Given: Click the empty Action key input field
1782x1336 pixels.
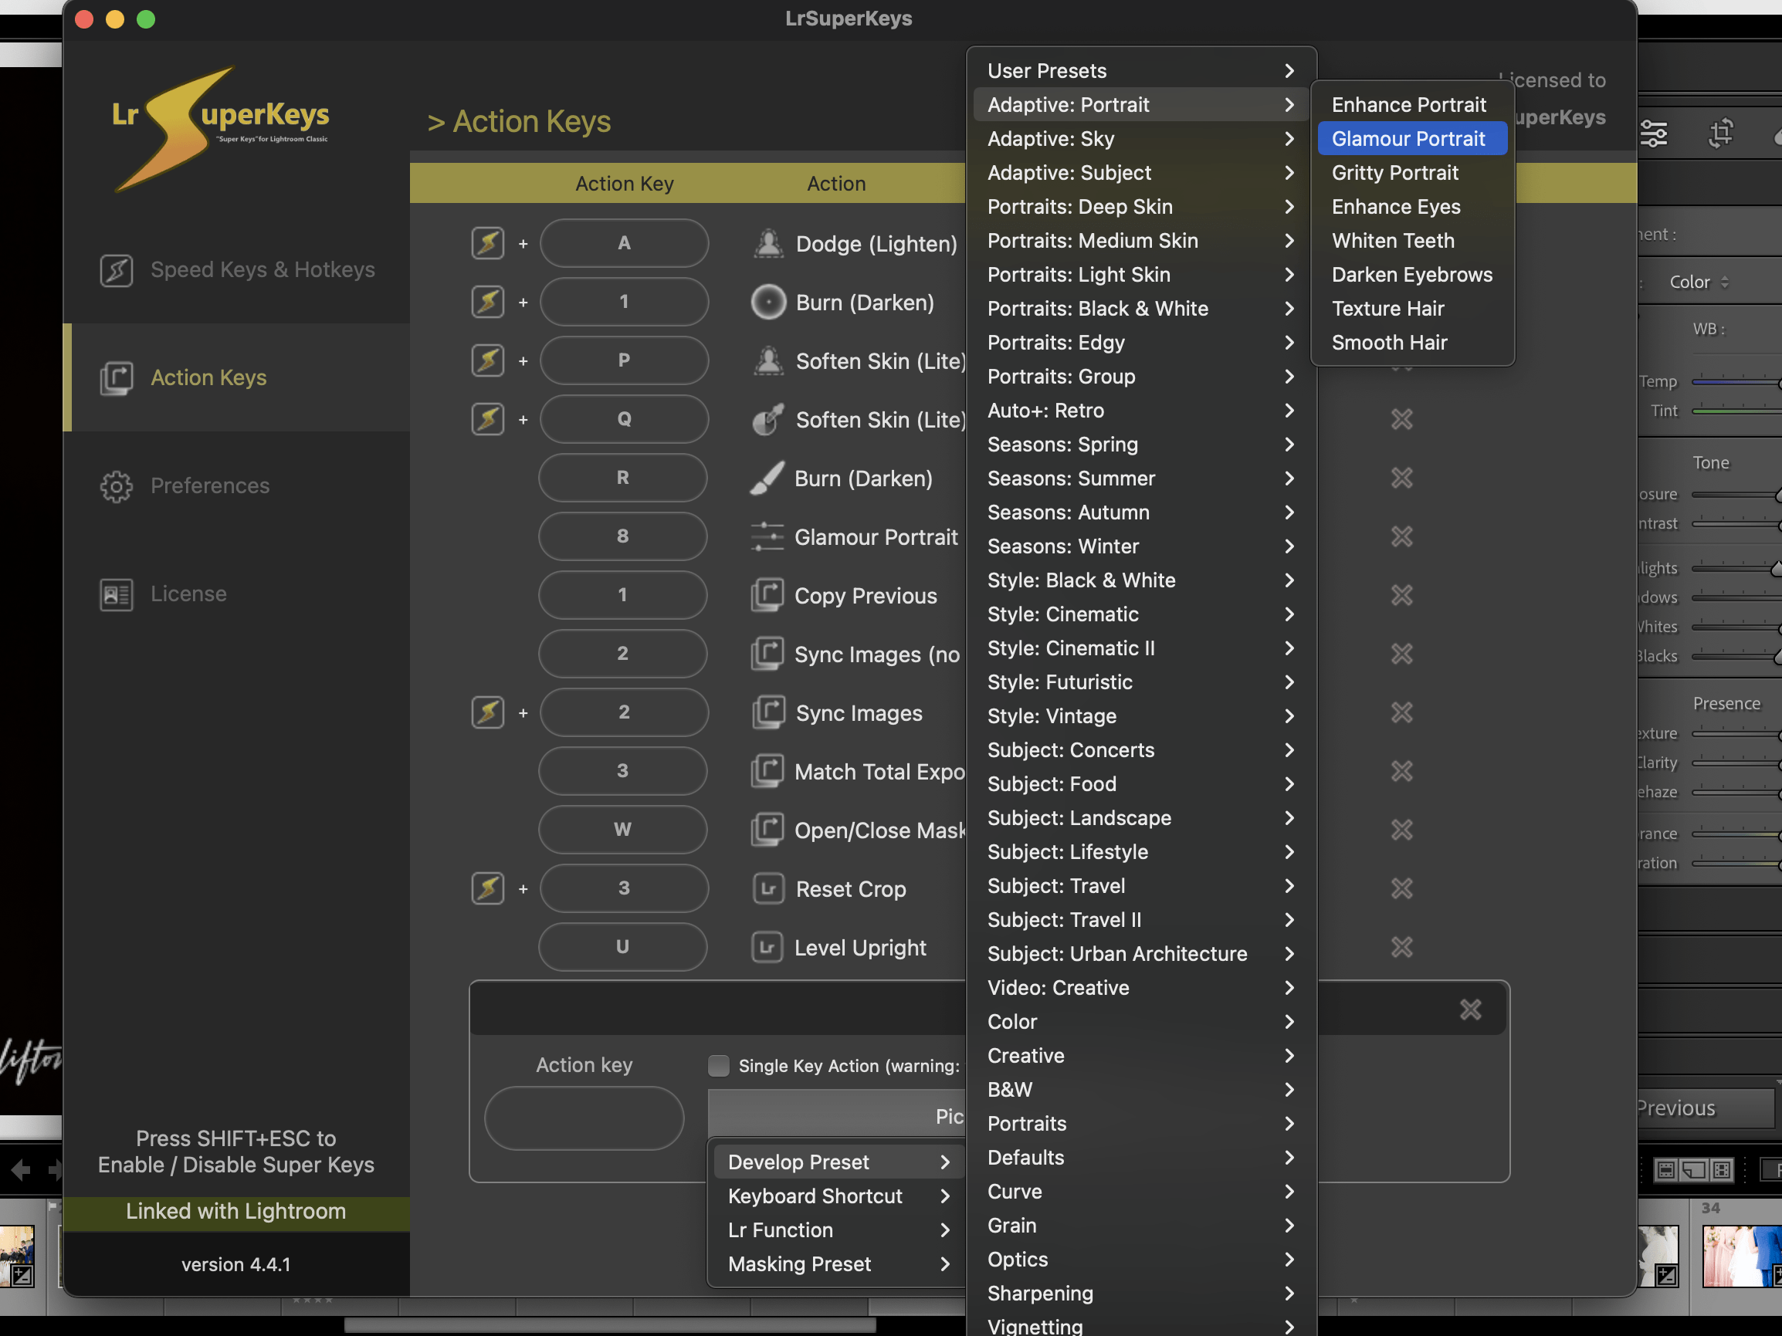Looking at the screenshot, I should pos(584,1118).
